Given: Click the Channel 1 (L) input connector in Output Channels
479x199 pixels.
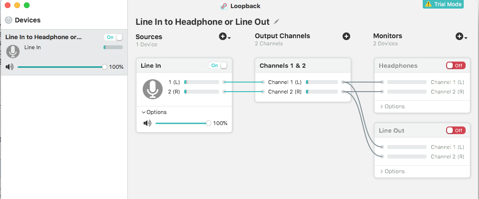Looking at the screenshot, I should (x=263, y=82).
